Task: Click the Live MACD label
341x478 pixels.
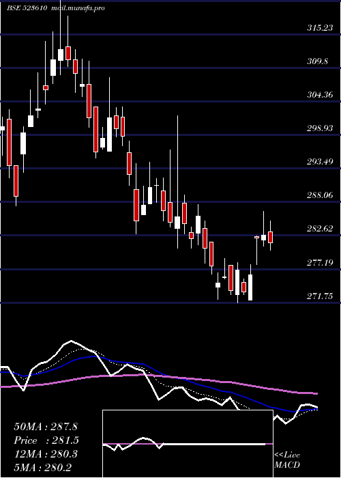Action: pyautogui.click(x=287, y=460)
